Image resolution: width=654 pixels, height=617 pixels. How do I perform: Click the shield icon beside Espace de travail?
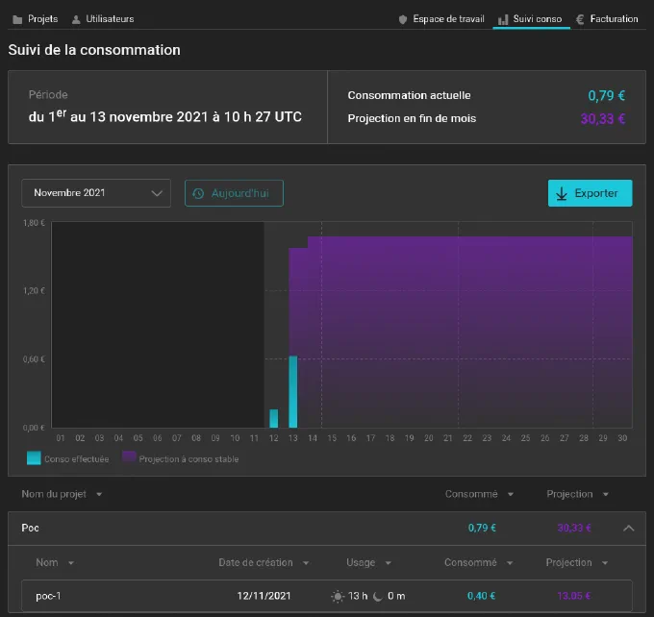(402, 19)
